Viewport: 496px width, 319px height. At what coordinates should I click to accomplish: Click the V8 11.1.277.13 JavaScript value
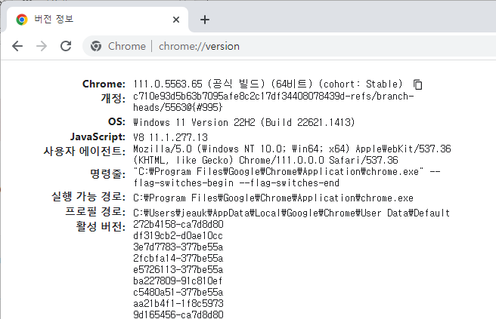(x=171, y=137)
